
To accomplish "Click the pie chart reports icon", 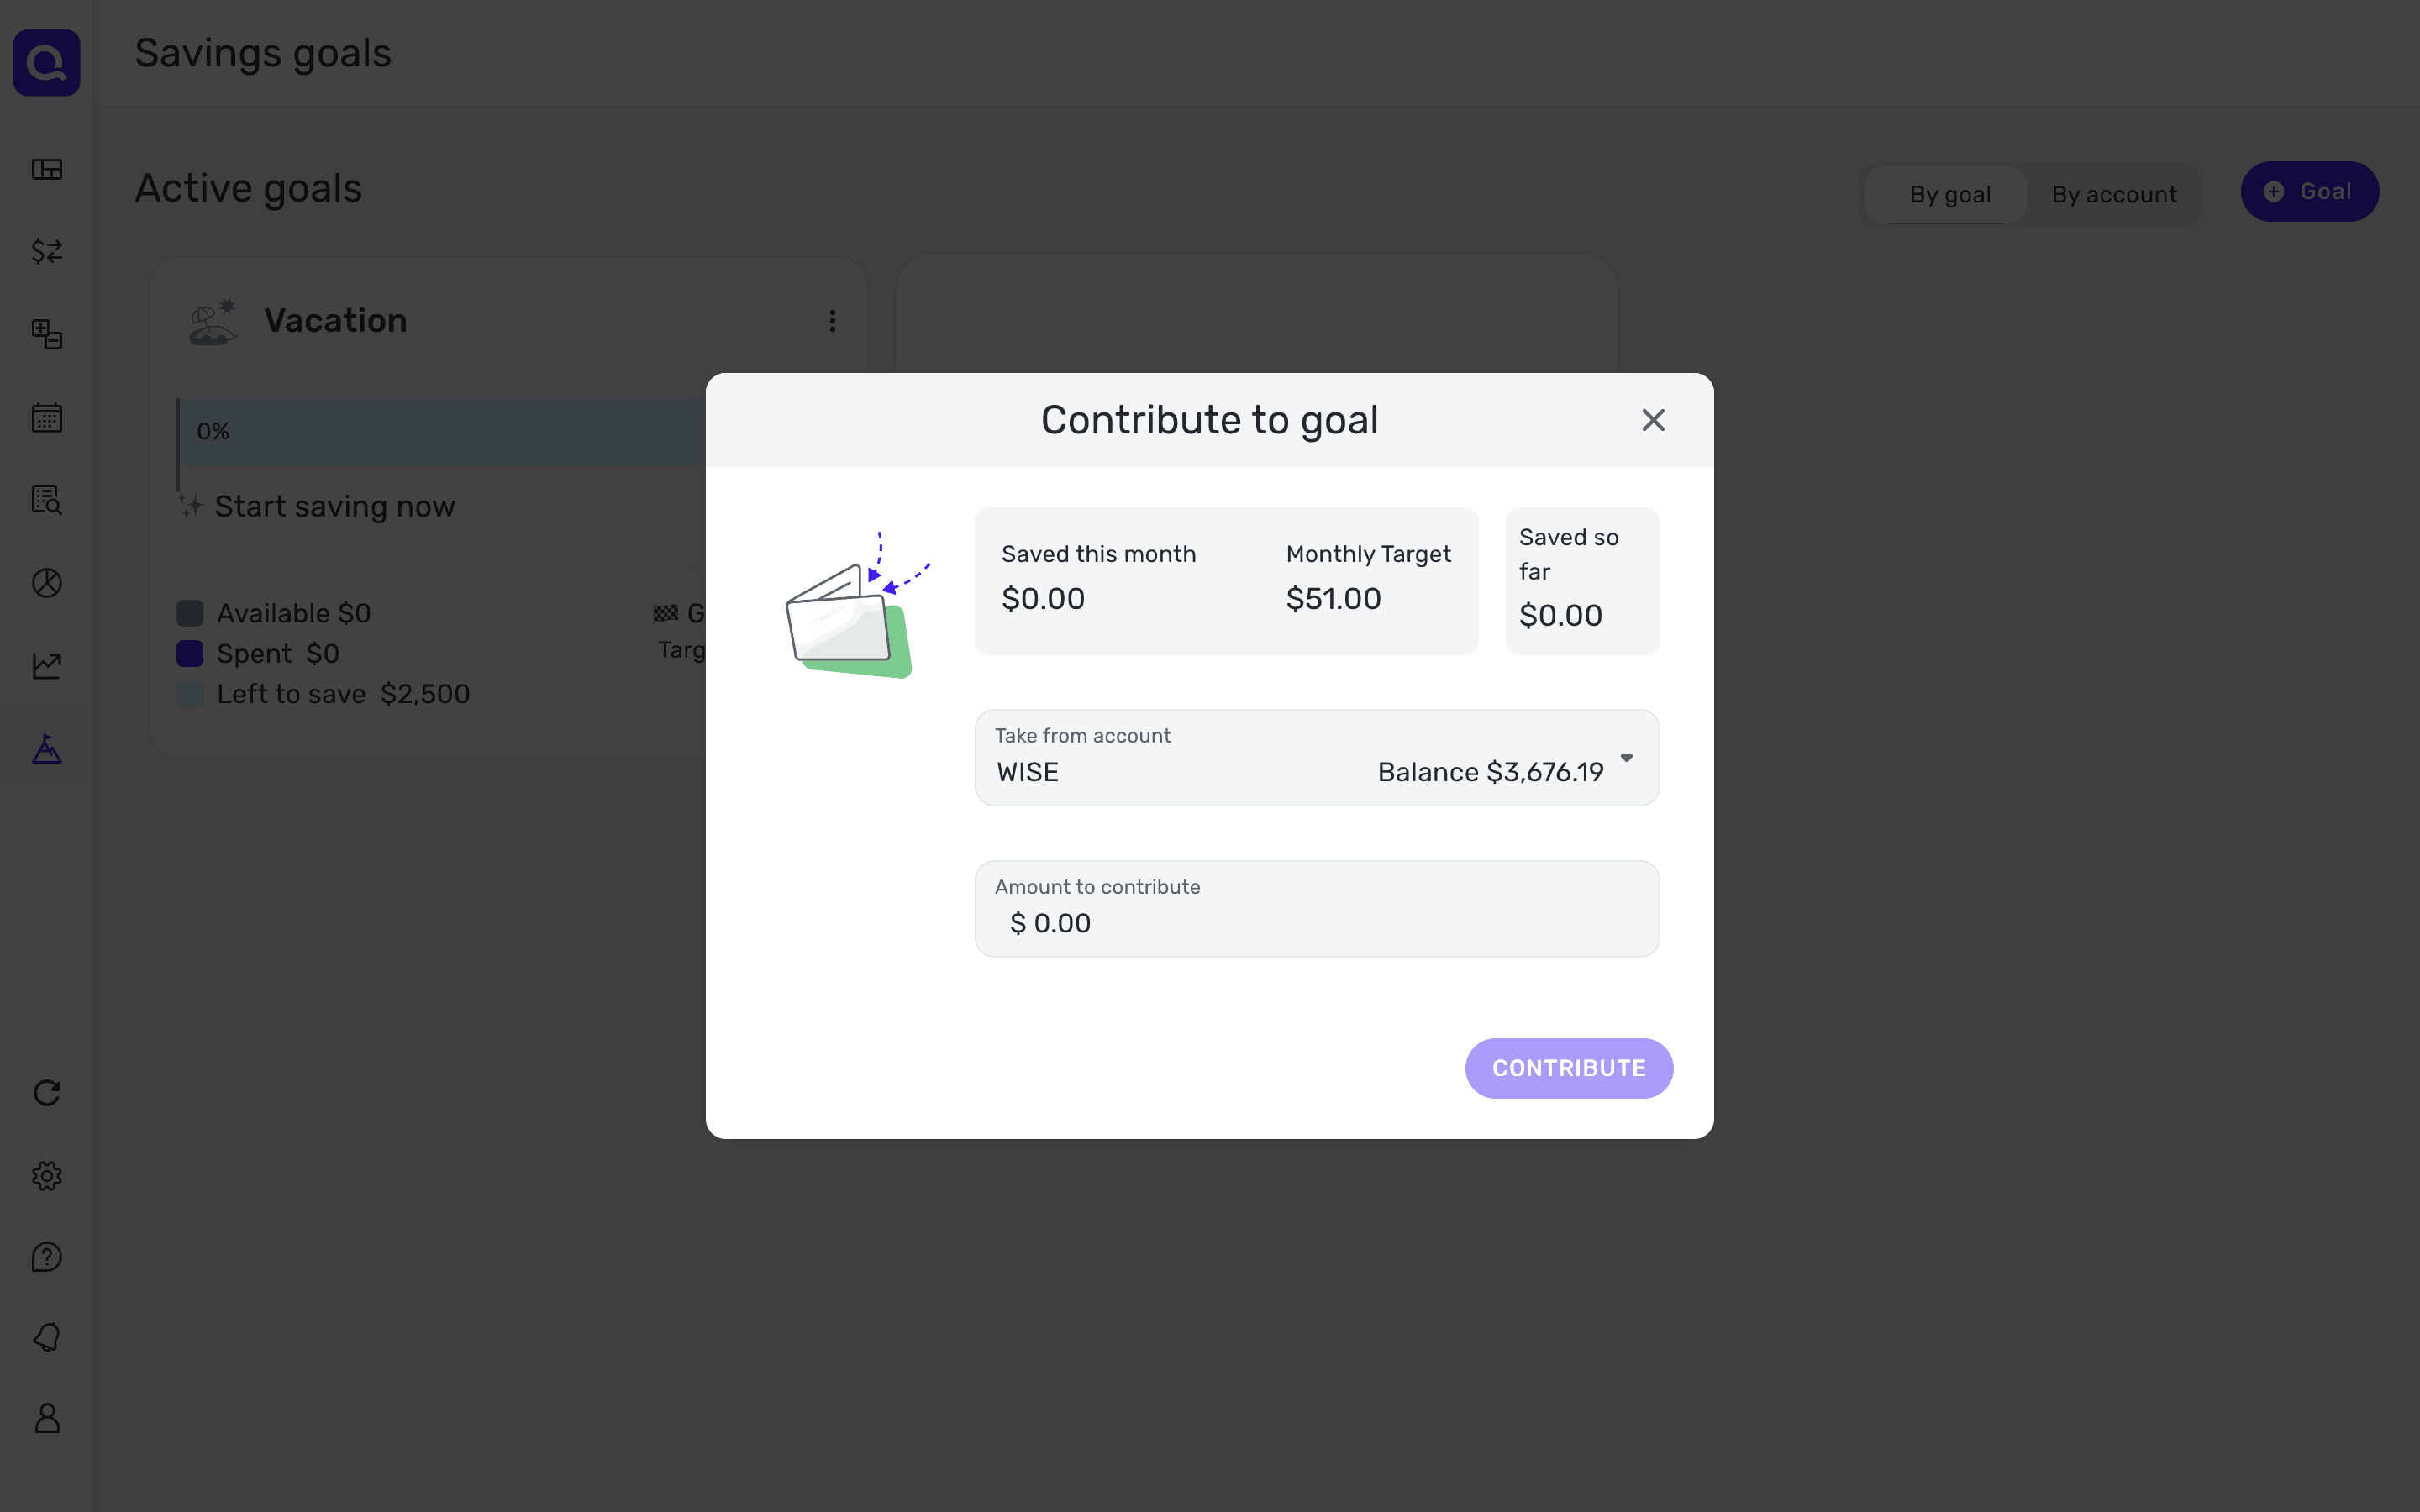I will tap(47, 583).
